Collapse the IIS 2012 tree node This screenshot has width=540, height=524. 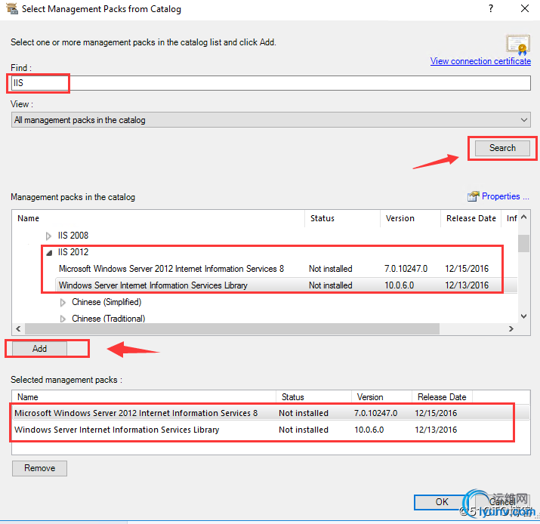pyautogui.click(x=49, y=253)
